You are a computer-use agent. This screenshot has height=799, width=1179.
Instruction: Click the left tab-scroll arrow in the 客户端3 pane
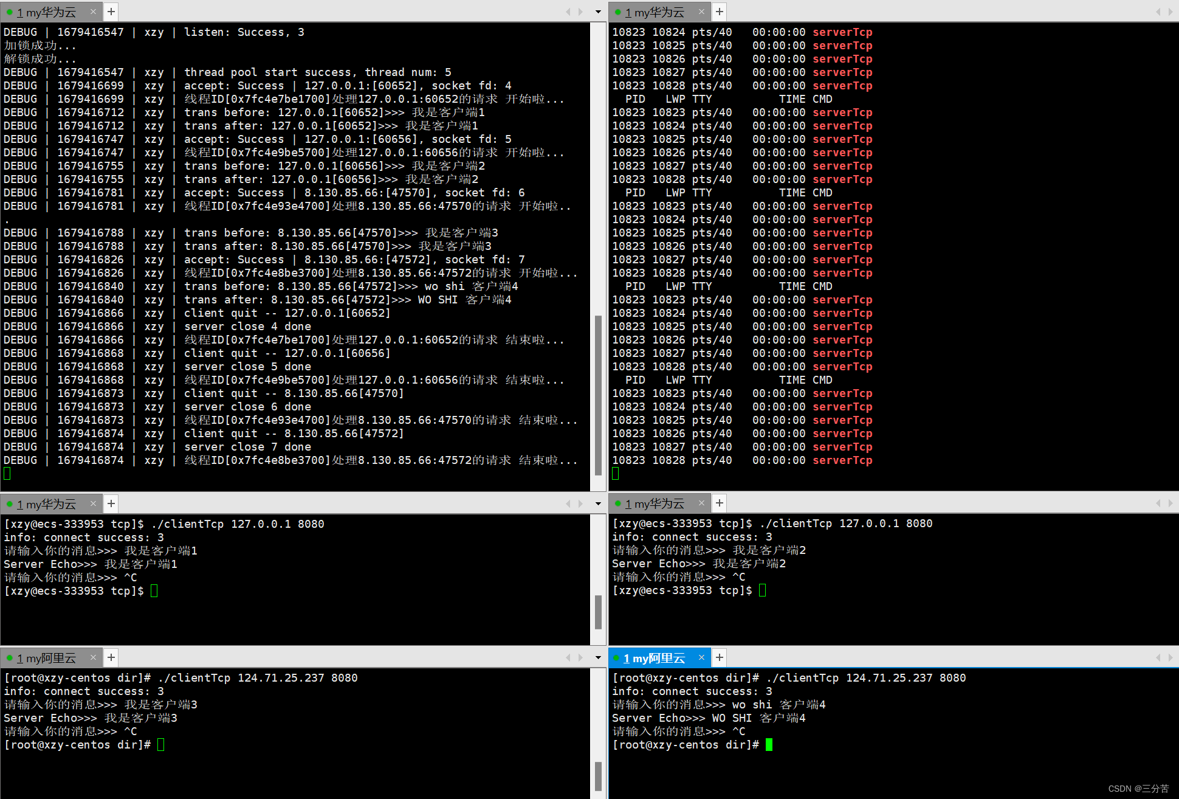568,657
